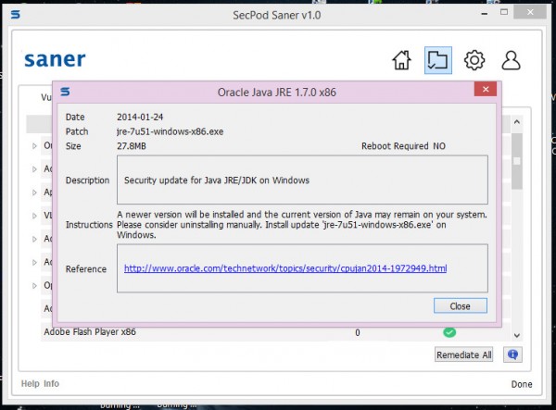Click the vertical scrollbar thumb of the list
Image resolution: width=556 pixels, height=410 pixels.
[517, 161]
